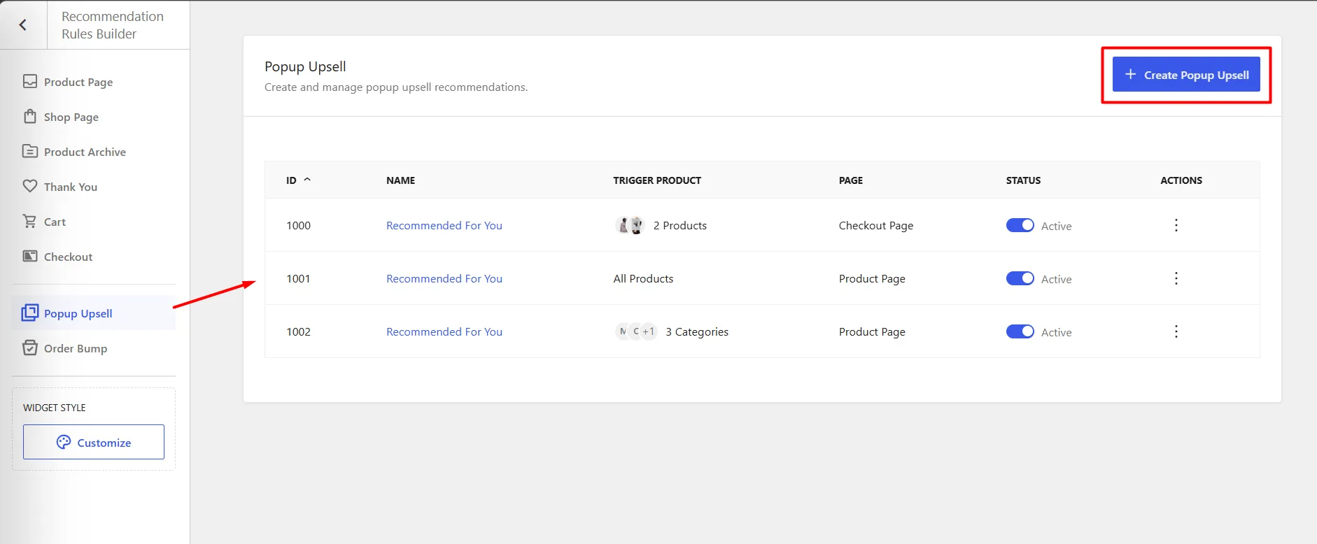Click the Cart icon in sidebar
Image resolution: width=1317 pixels, height=544 pixels.
coord(30,221)
